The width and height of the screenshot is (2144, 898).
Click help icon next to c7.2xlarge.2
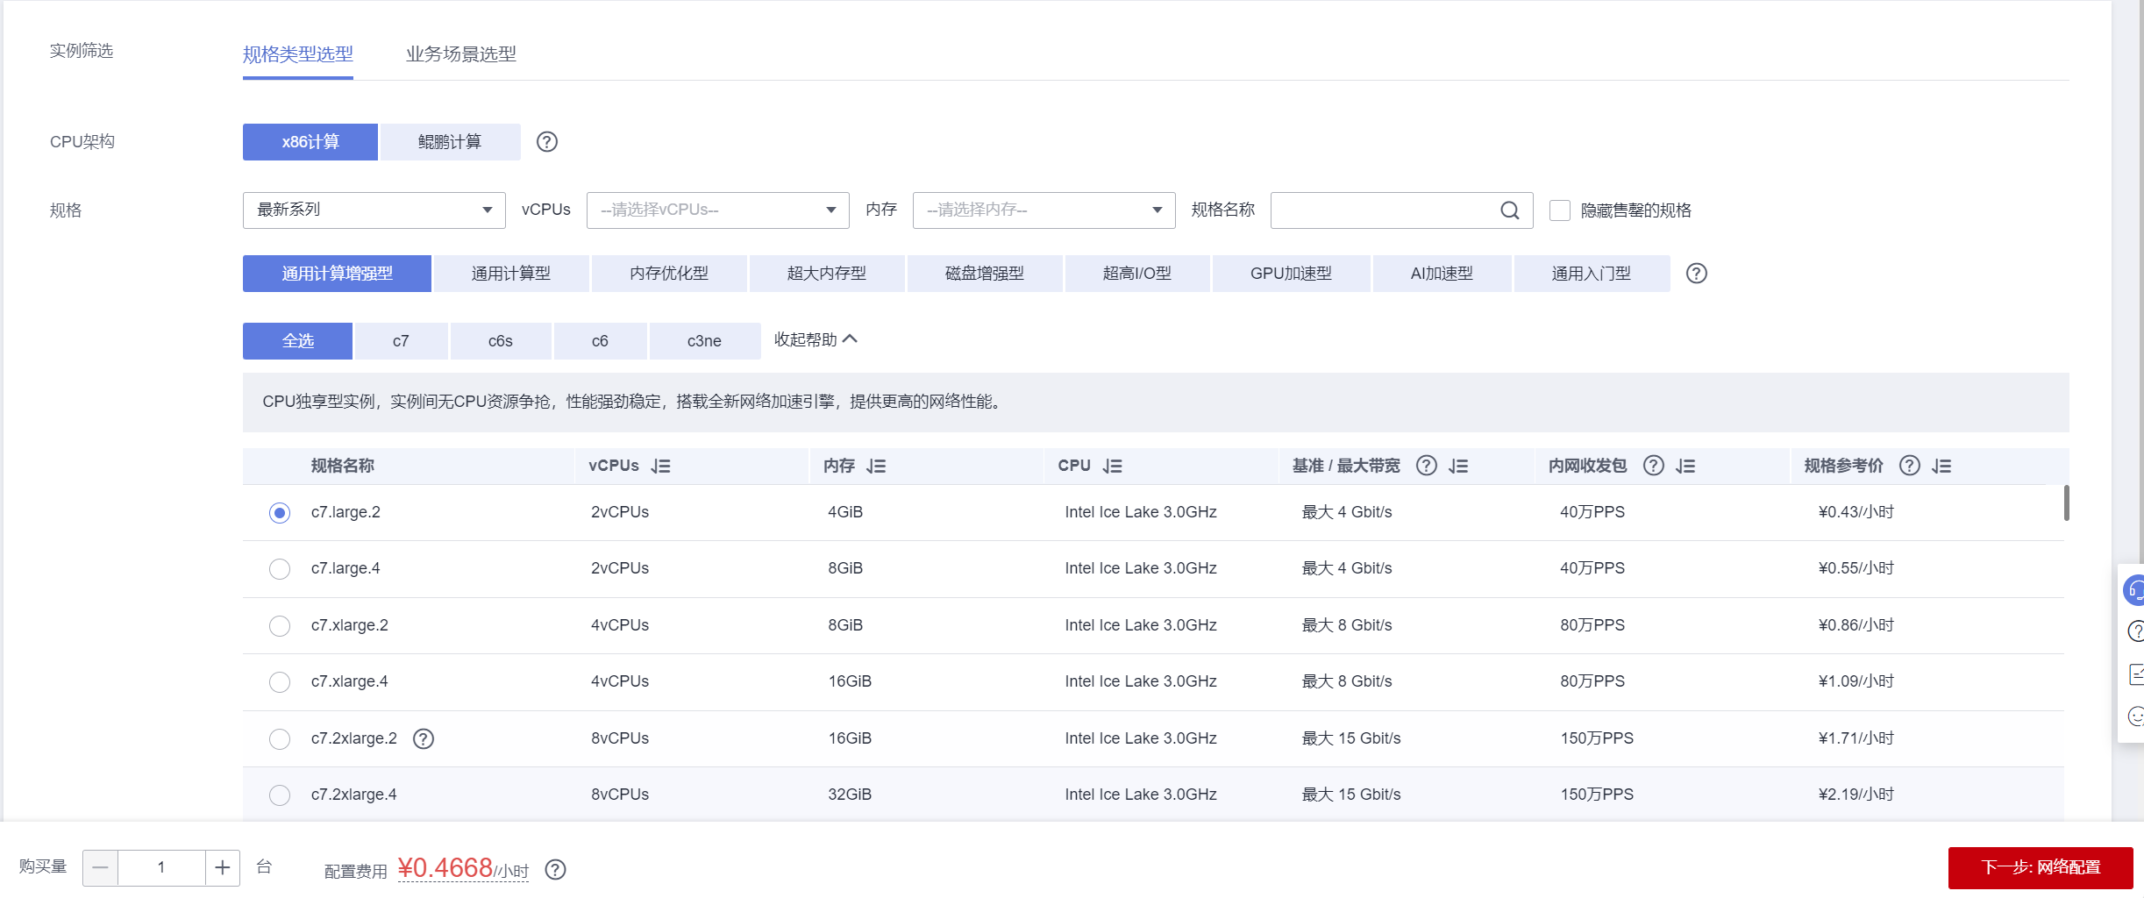tap(424, 739)
